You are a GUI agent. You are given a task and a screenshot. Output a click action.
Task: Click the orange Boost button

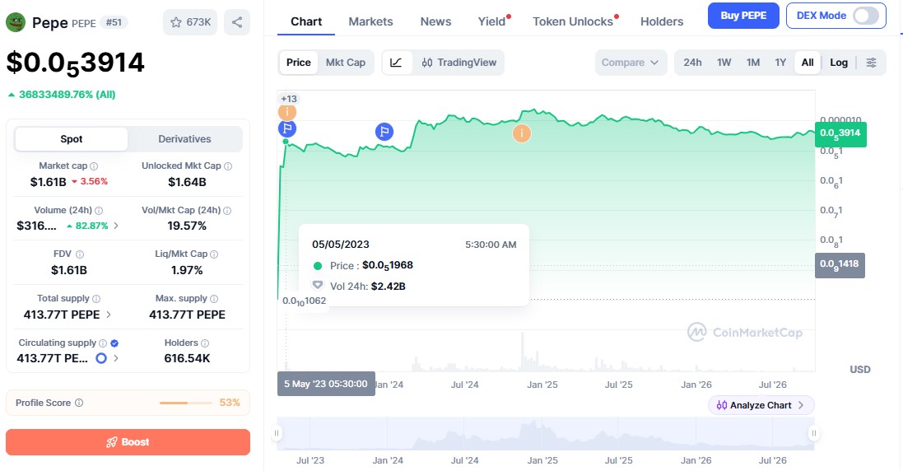[x=128, y=442]
